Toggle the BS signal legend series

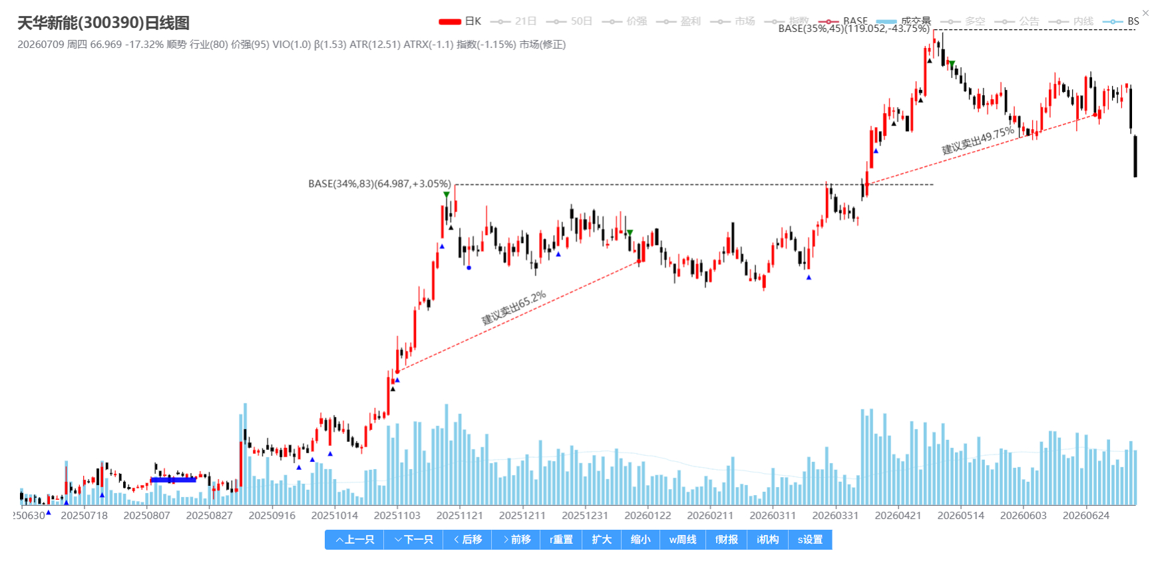1121,21
